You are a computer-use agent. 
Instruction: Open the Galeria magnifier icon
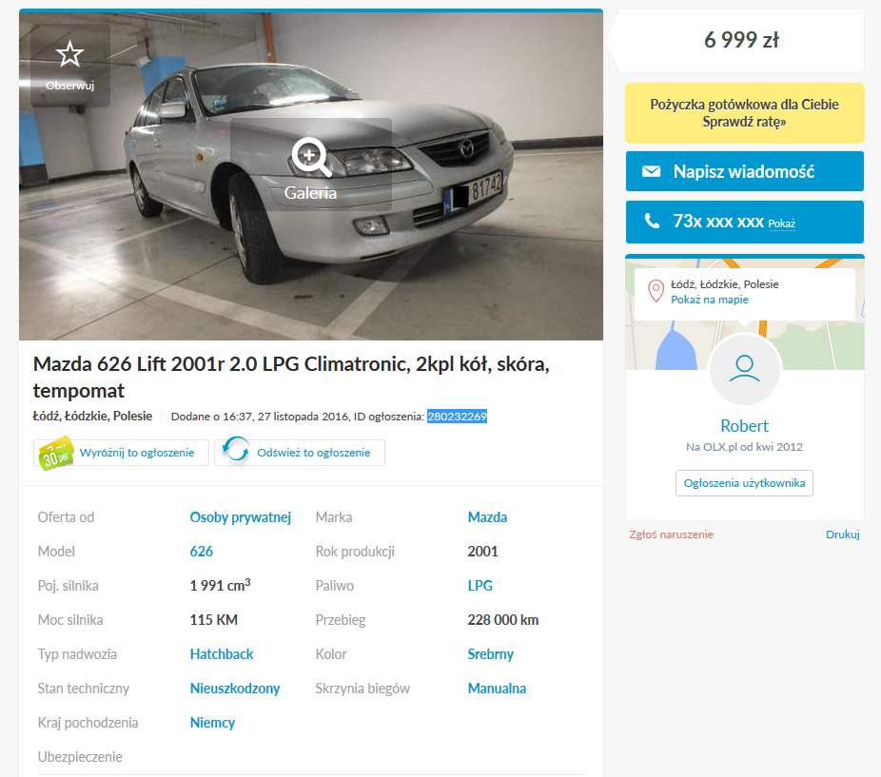[310, 156]
